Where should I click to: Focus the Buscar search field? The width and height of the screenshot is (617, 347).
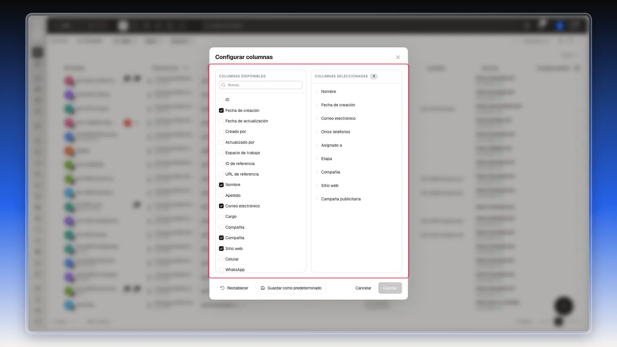(261, 85)
